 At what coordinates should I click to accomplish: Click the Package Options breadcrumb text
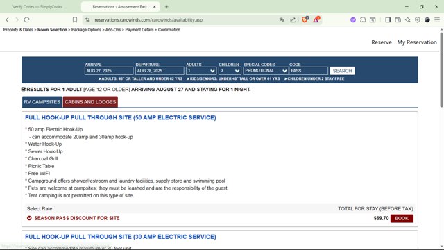click(x=86, y=30)
